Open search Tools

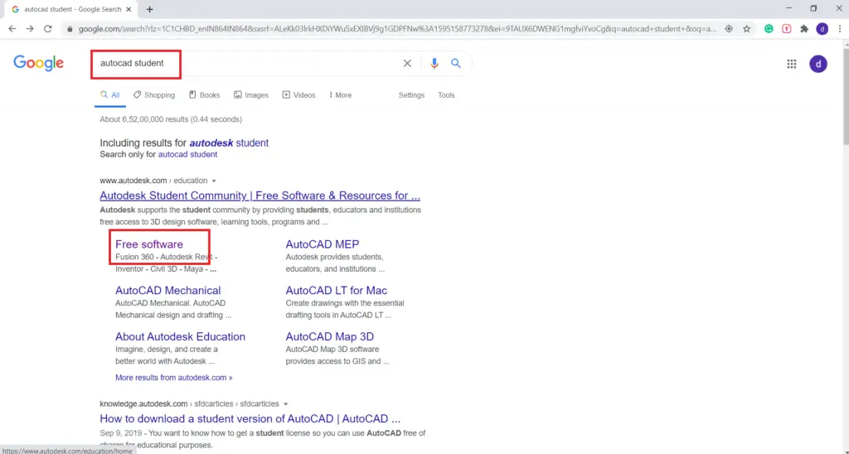[446, 94]
